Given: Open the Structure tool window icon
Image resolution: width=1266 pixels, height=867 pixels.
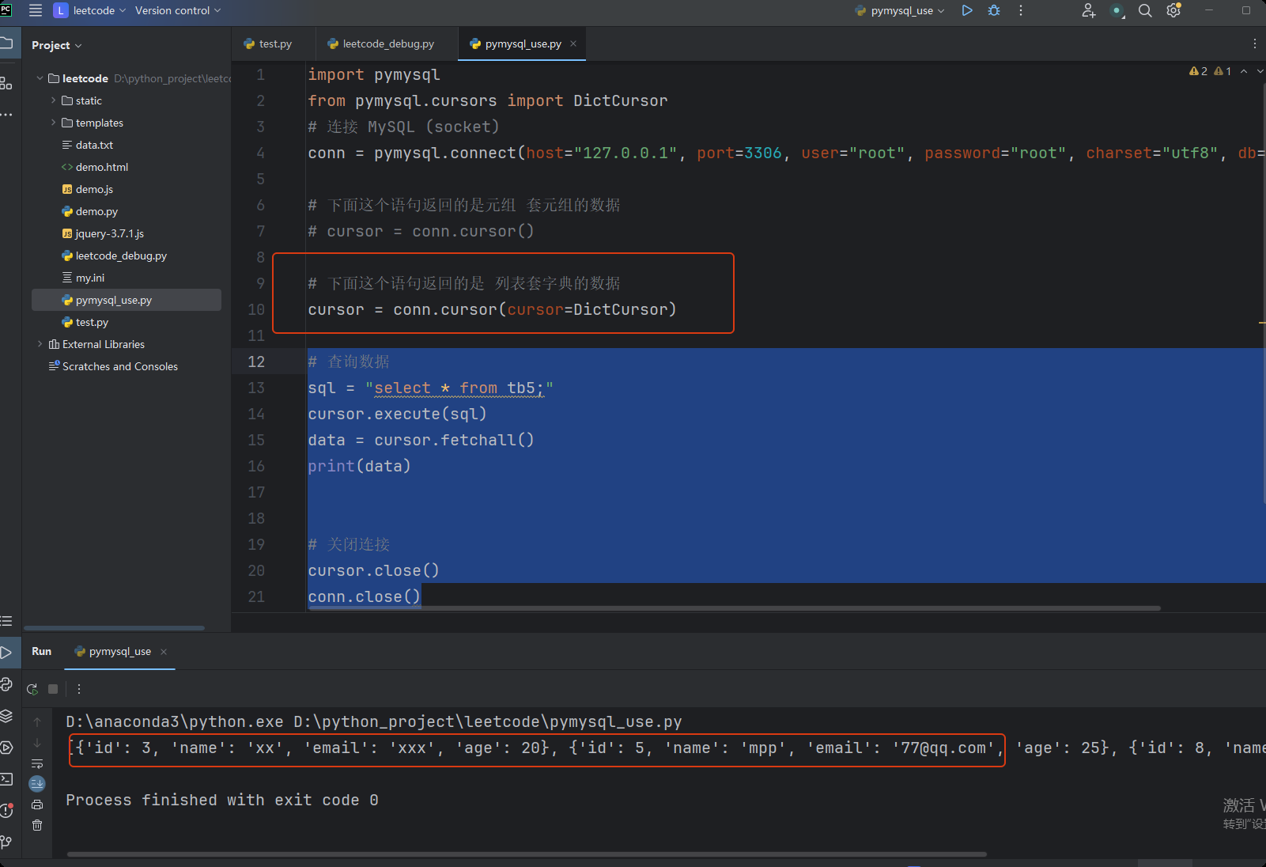Looking at the screenshot, I should click(x=6, y=83).
